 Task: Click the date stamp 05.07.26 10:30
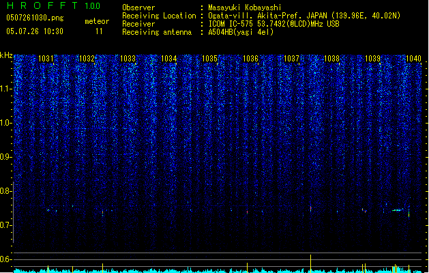tap(35, 31)
